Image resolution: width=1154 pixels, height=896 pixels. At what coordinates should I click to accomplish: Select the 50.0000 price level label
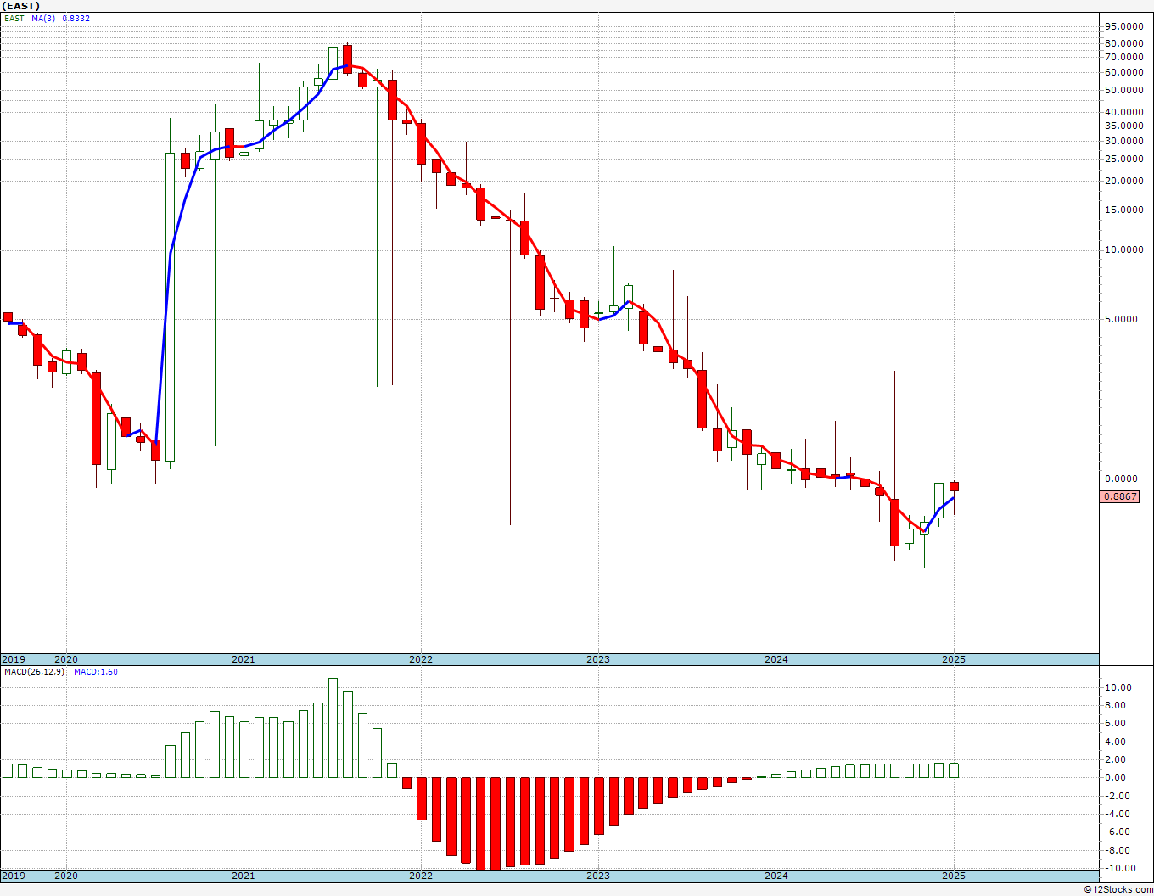pos(1123,90)
